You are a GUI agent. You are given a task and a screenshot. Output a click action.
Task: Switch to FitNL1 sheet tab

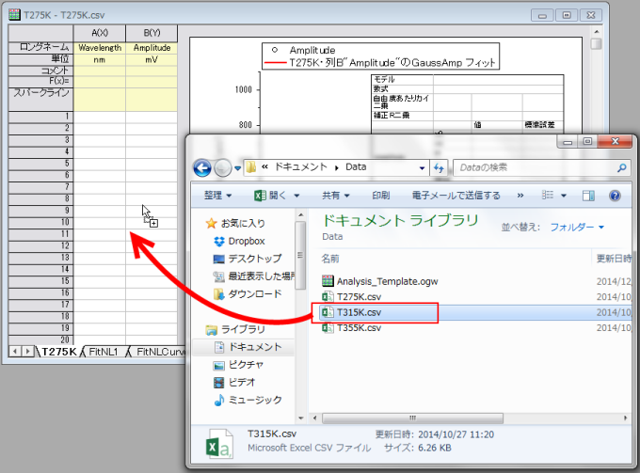pos(103,352)
